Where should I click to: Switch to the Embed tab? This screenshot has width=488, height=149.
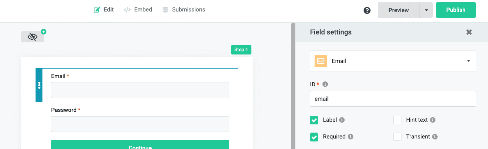138,10
